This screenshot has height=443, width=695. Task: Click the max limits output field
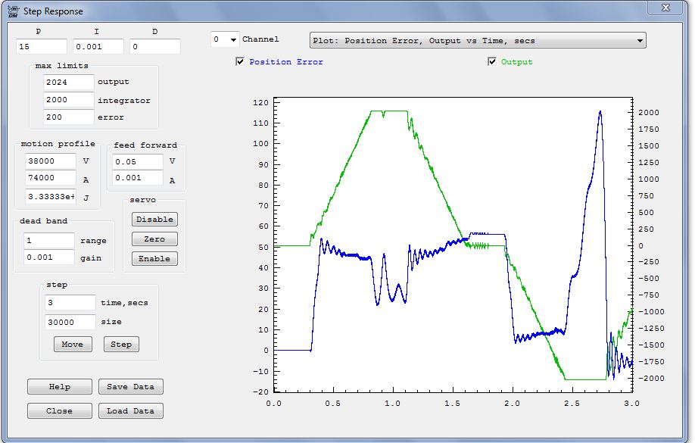(68, 82)
